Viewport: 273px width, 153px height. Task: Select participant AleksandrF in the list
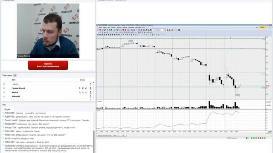click(16, 96)
